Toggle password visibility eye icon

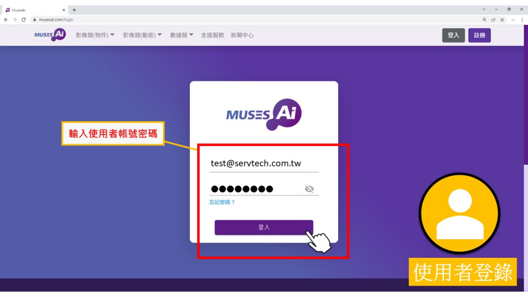(x=309, y=189)
